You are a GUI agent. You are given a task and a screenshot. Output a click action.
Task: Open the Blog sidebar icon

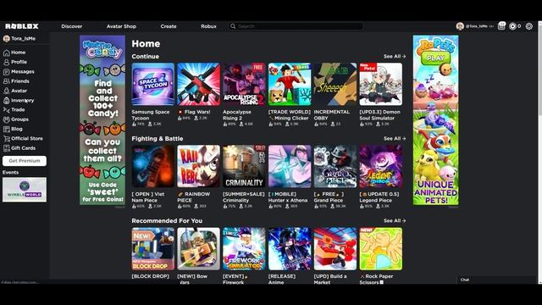(x=6, y=130)
